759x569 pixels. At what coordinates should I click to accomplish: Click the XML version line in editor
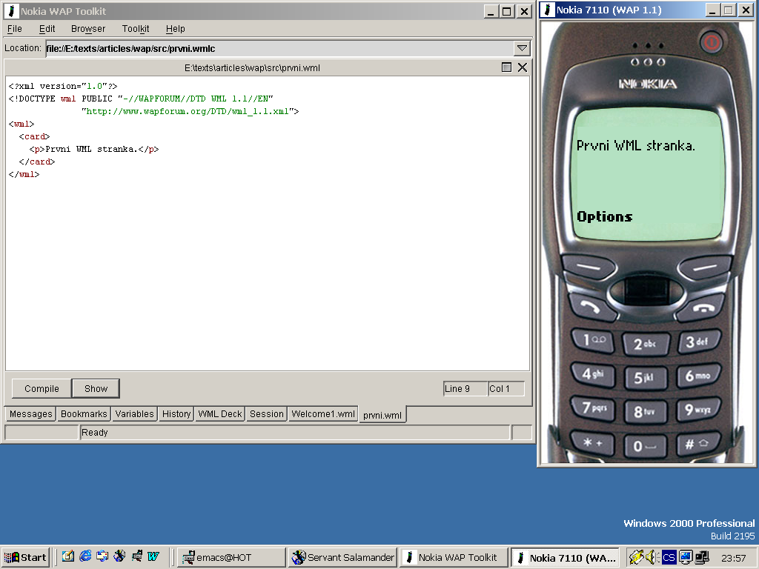[63, 86]
